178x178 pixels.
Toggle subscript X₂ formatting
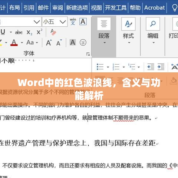(29, 33)
